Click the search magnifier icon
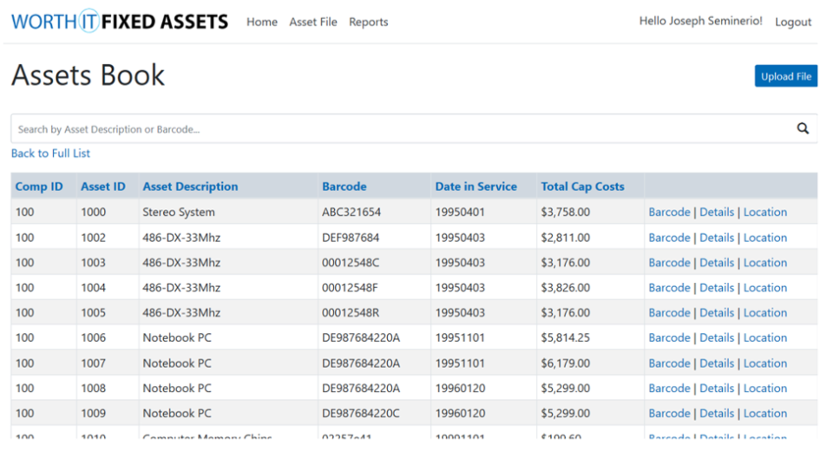The height and width of the screenshot is (458, 833). (803, 128)
